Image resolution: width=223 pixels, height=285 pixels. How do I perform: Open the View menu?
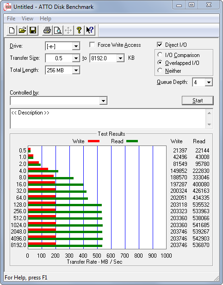click(27, 19)
